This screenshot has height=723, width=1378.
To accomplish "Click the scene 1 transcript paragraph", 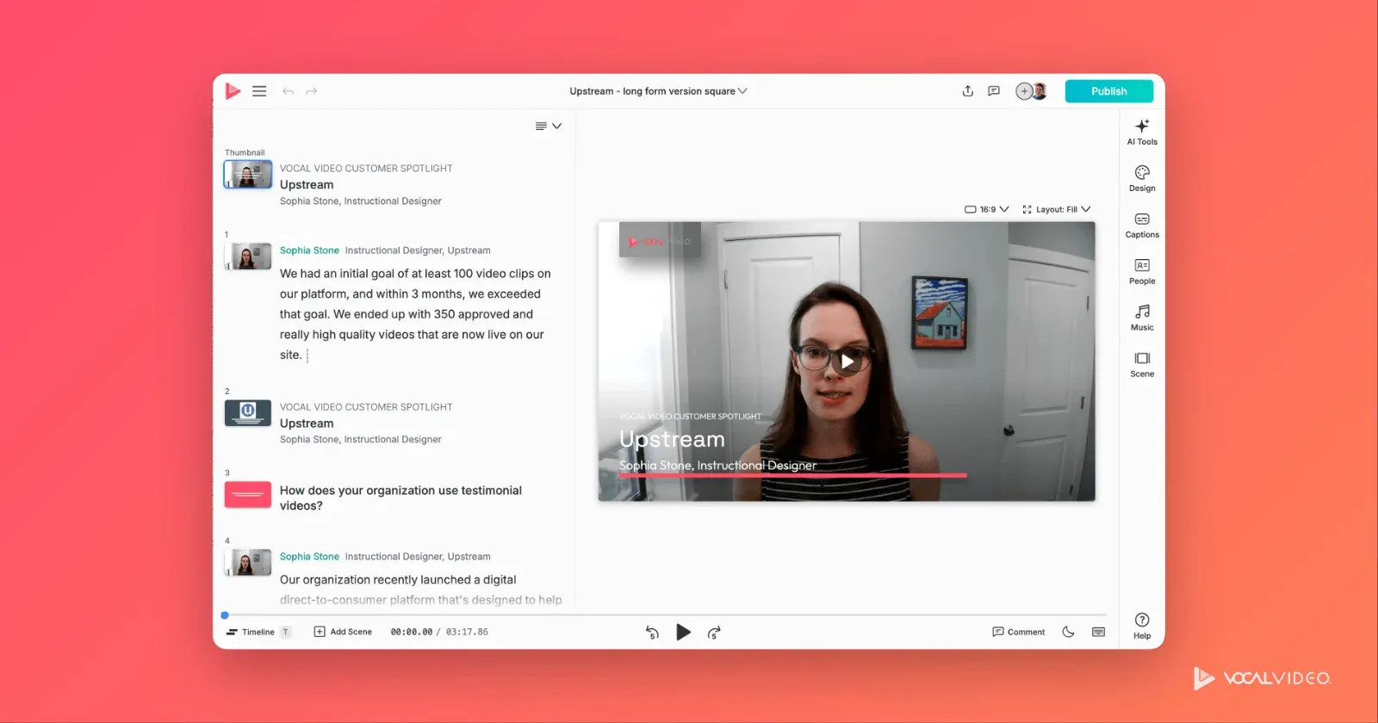I will pyautogui.click(x=415, y=314).
